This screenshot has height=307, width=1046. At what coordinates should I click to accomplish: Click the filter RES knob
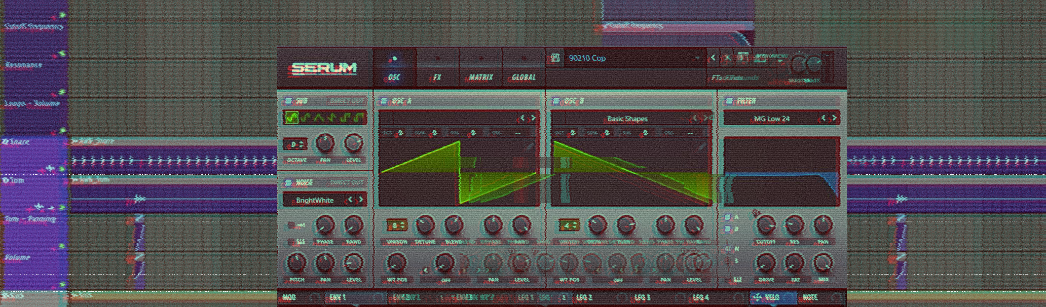(x=794, y=224)
